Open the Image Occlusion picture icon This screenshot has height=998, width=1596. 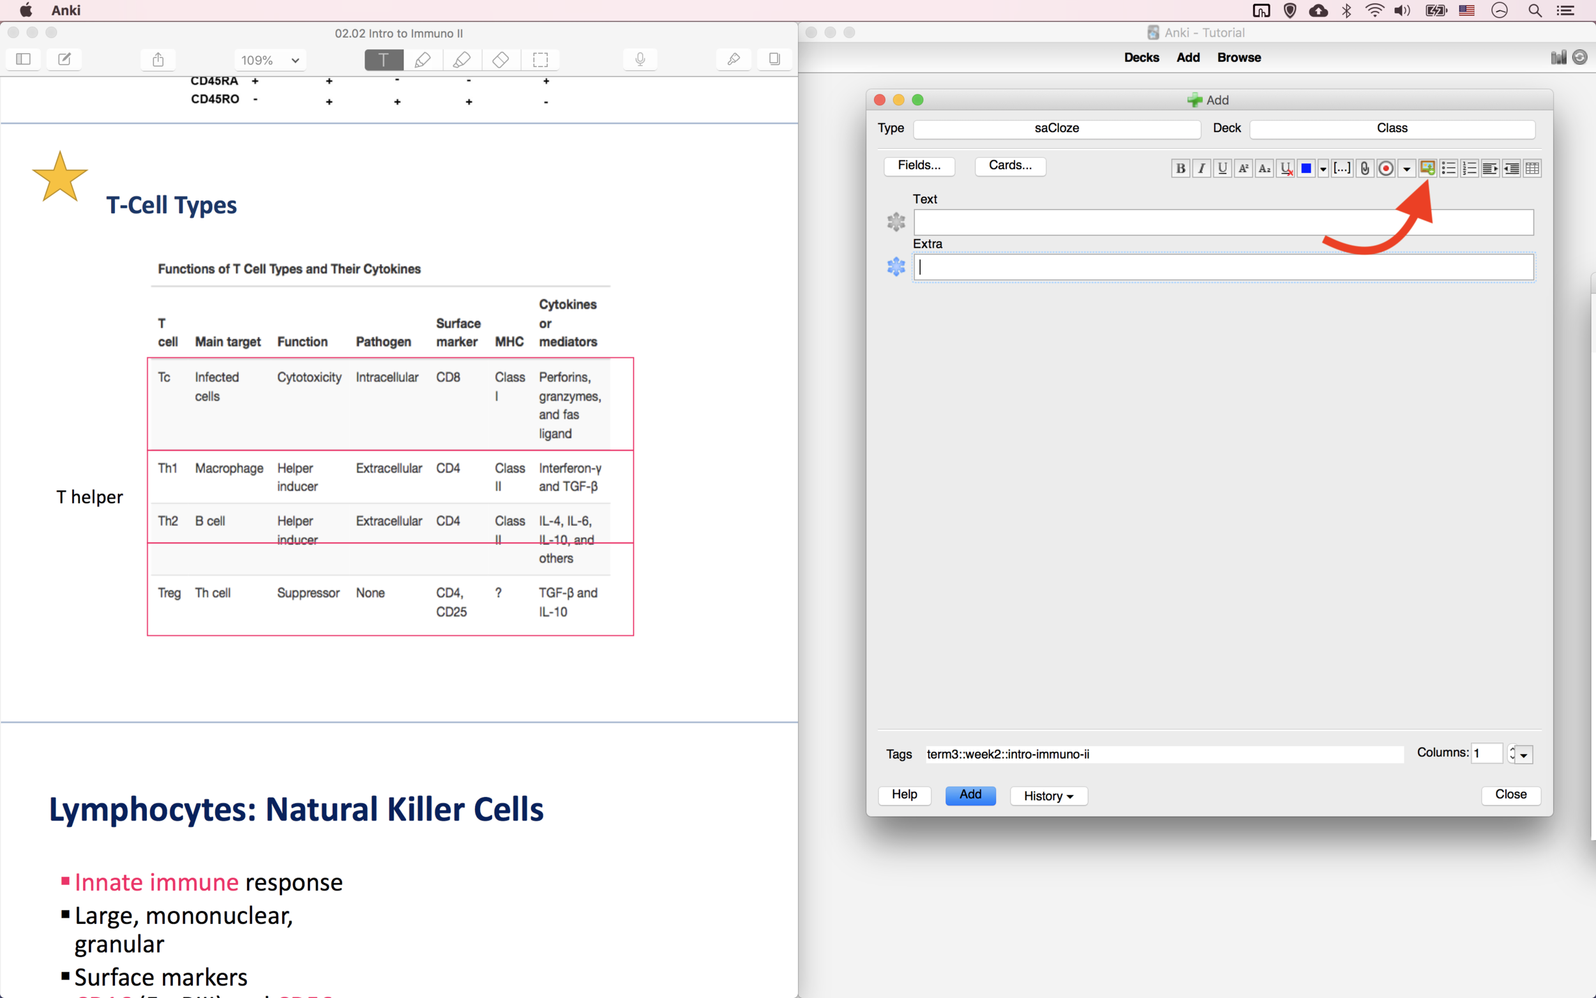pyautogui.click(x=1427, y=169)
